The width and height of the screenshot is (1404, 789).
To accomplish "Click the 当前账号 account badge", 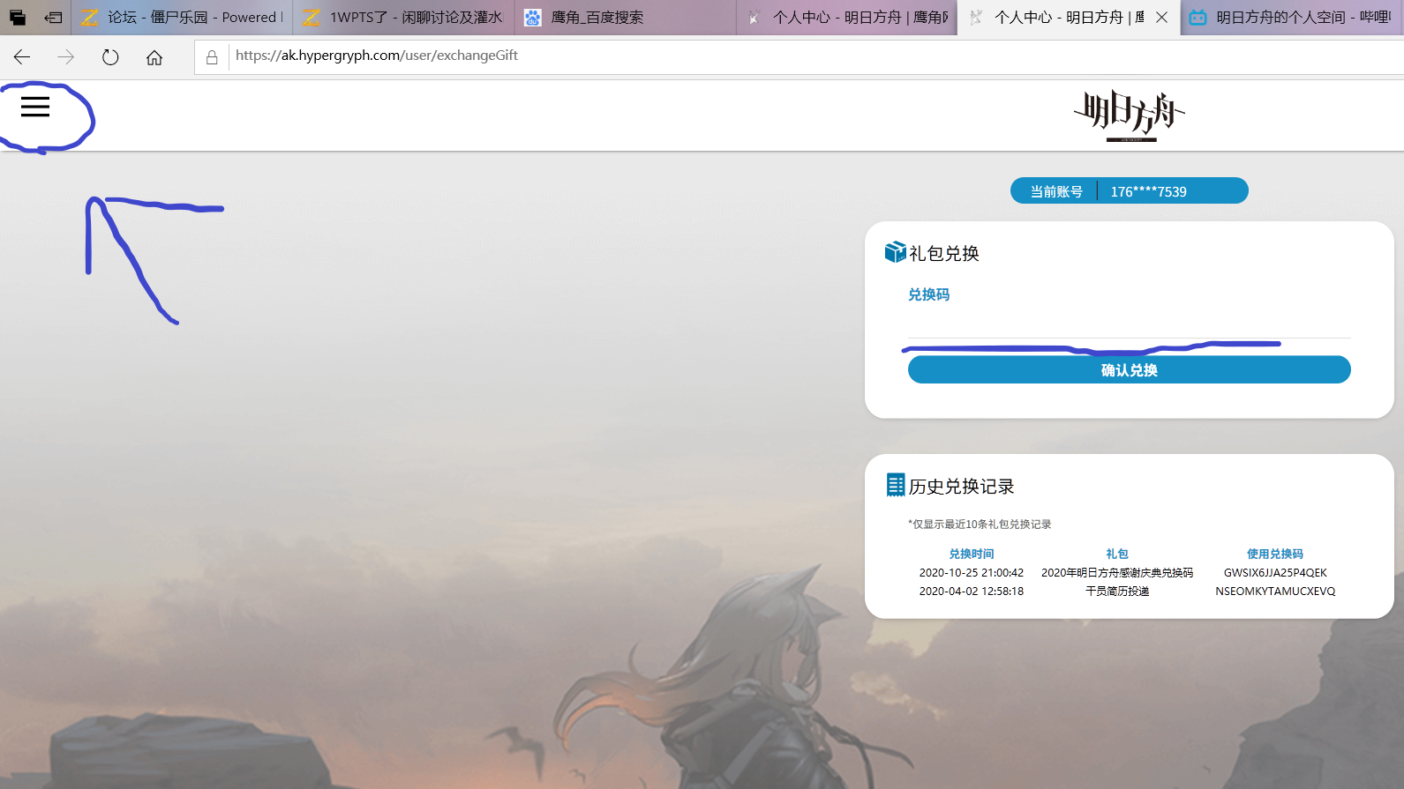I will (1129, 191).
